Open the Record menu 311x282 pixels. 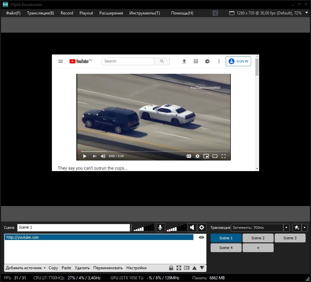(67, 13)
